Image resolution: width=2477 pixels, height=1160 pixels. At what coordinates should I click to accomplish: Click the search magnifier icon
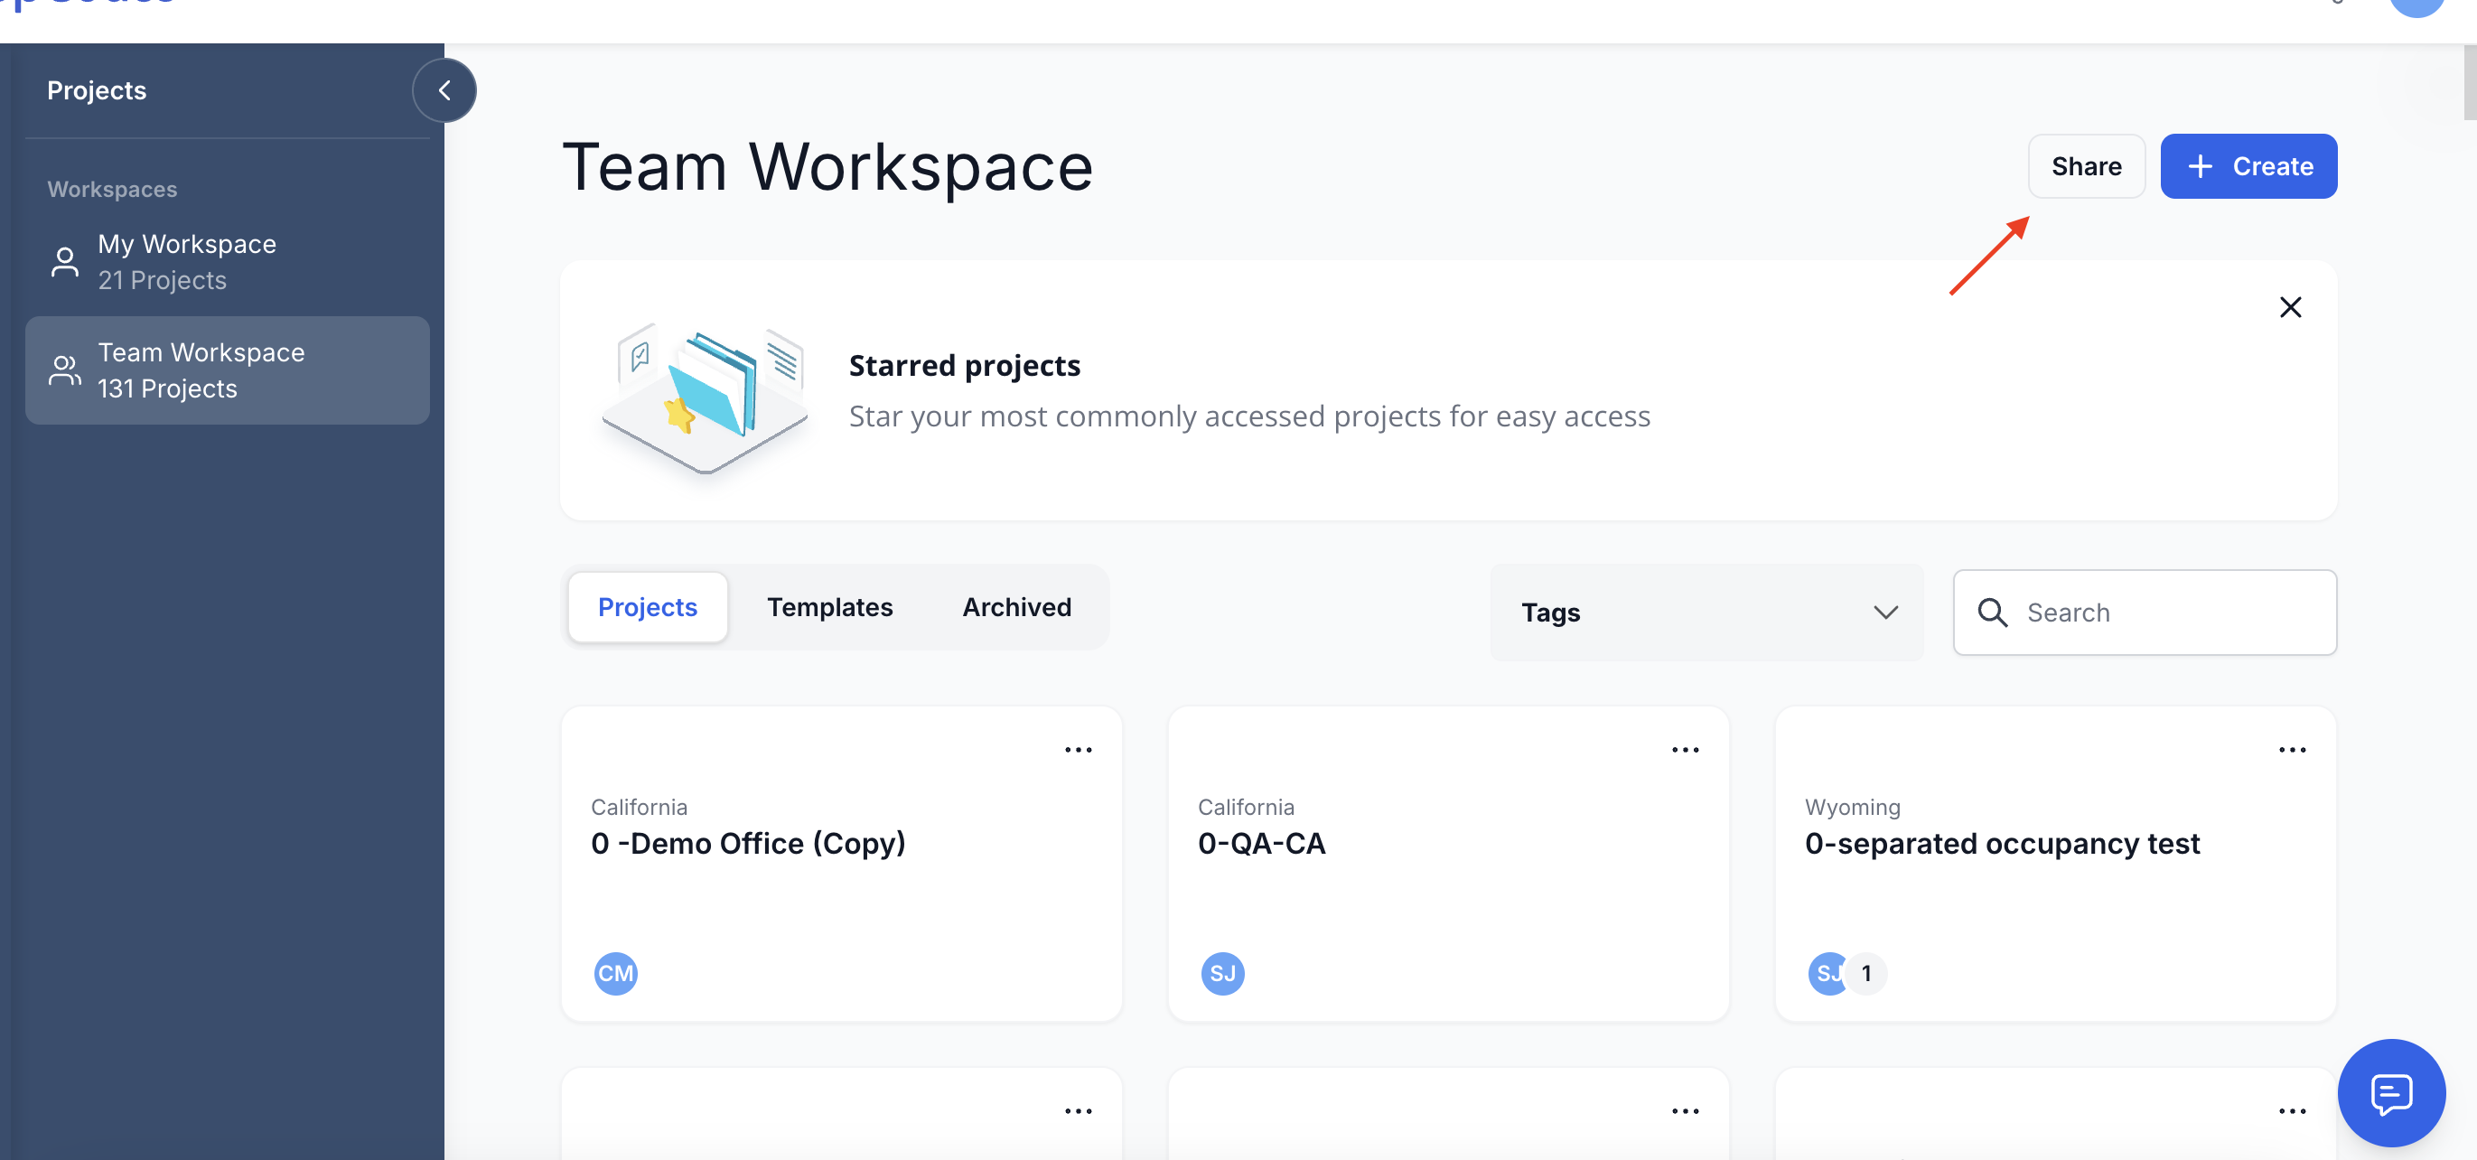pos(1991,613)
